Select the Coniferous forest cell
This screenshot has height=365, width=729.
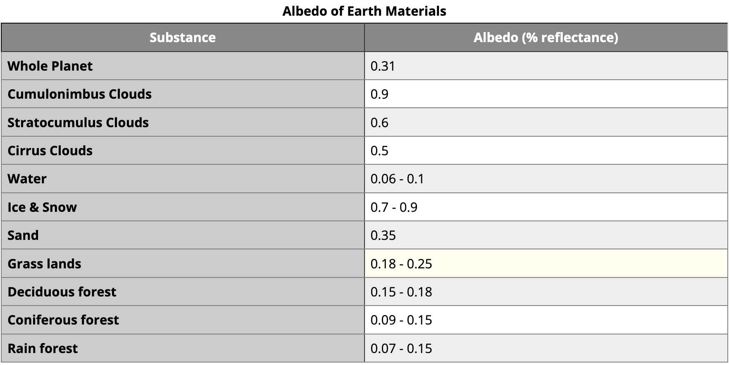coord(63,320)
